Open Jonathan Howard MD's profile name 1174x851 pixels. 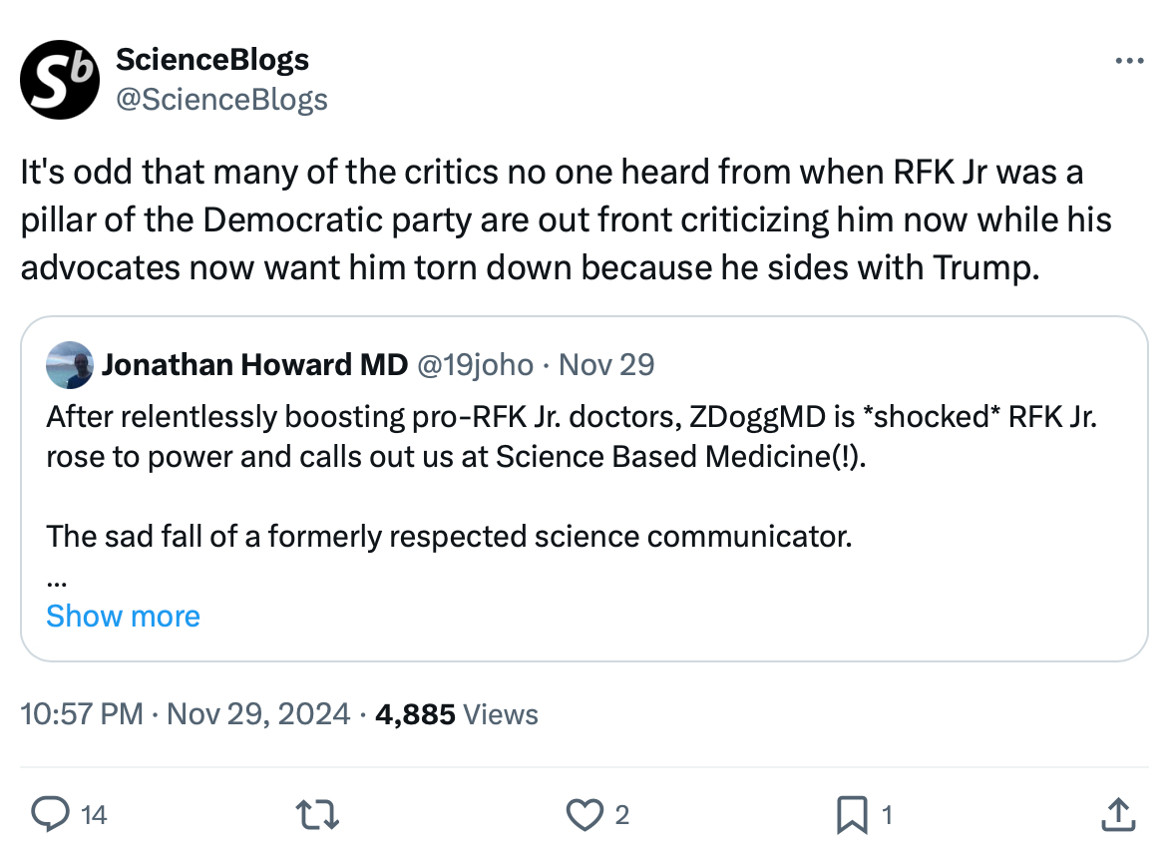(254, 364)
